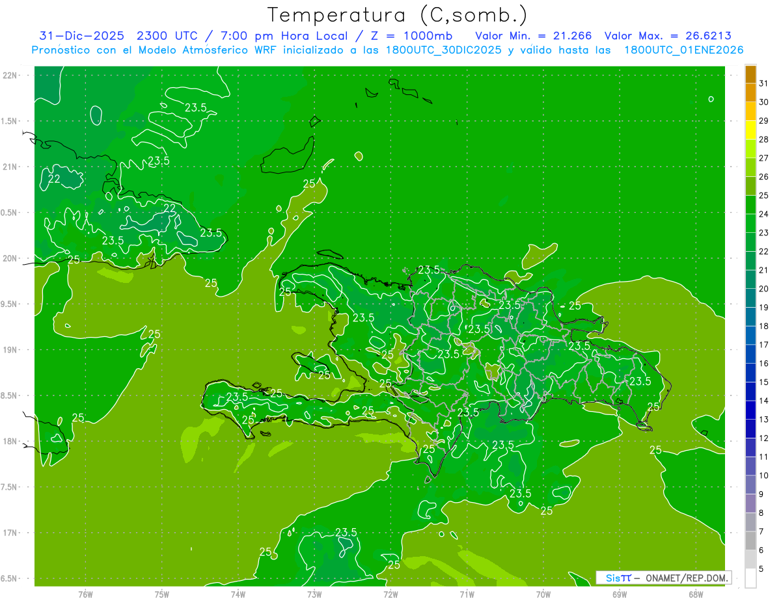Click the '1.5N' latitude axis label
The height and width of the screenshot is (603, 781).
[x=10, y=121]
